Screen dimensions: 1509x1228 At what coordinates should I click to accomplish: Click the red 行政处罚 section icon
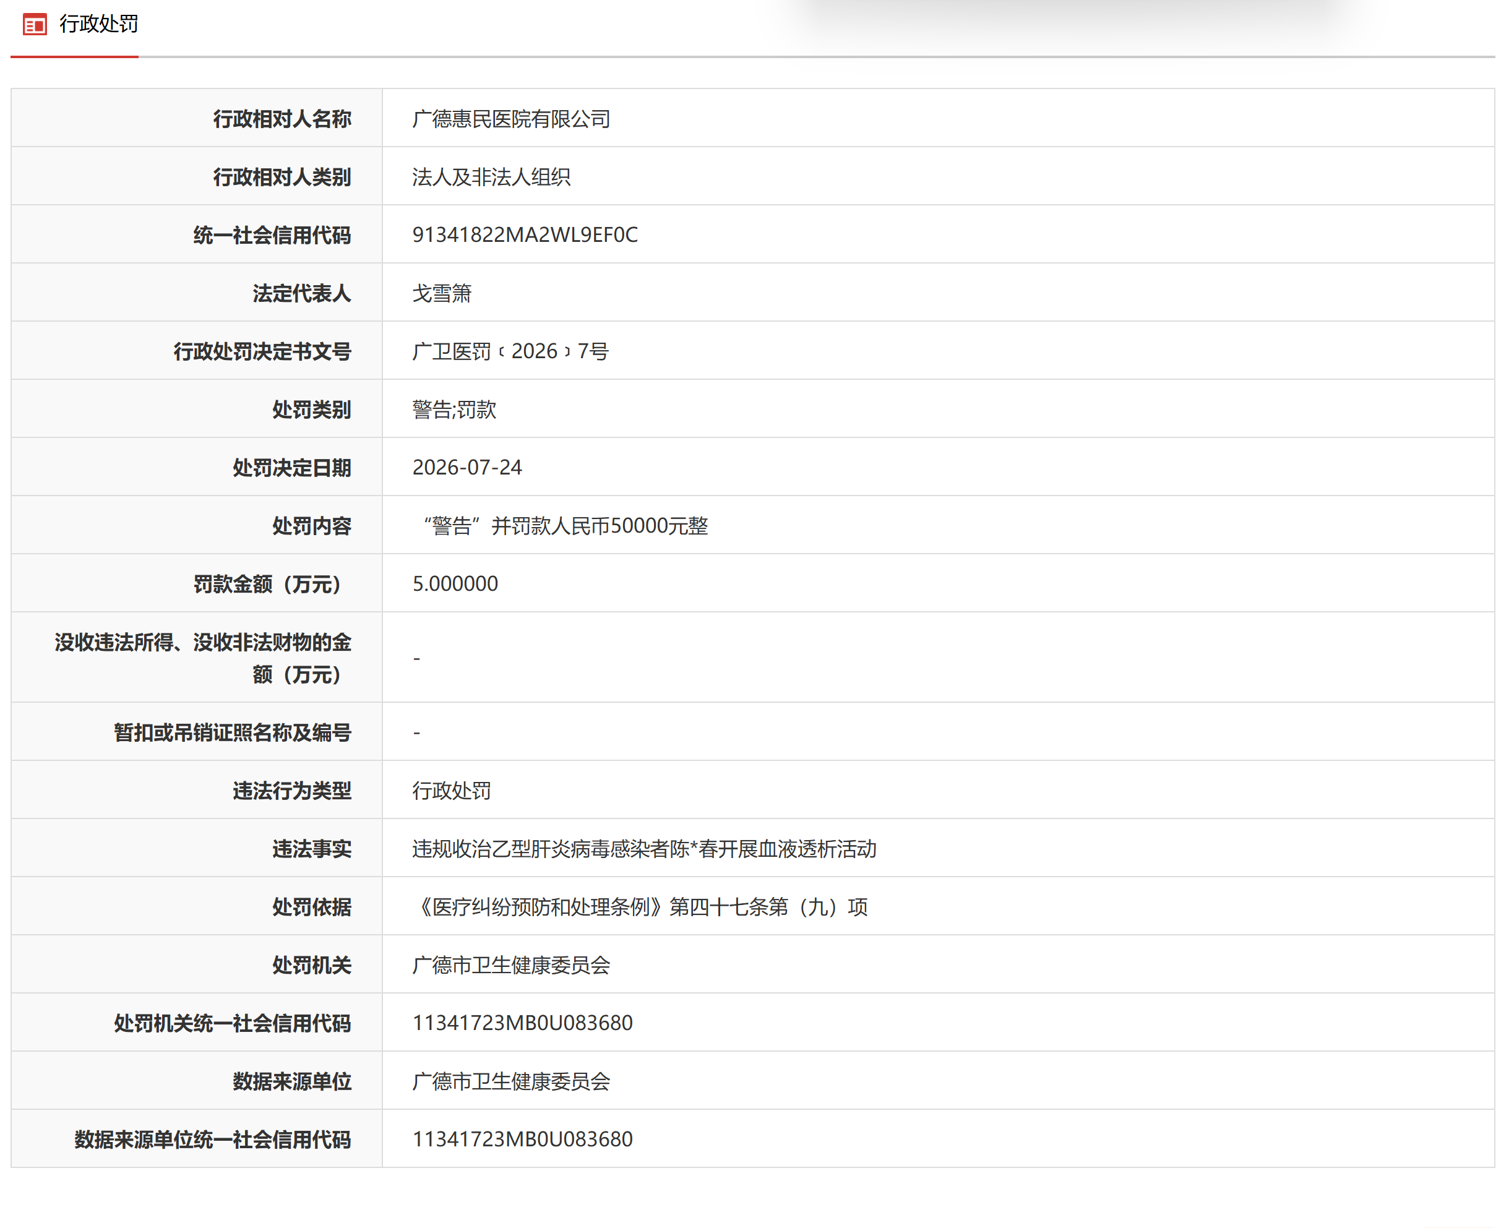(35, 25)
